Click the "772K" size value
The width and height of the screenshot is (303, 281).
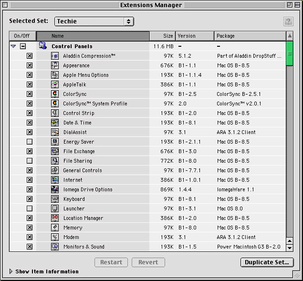pyautogui.click(x=167, y=161)
